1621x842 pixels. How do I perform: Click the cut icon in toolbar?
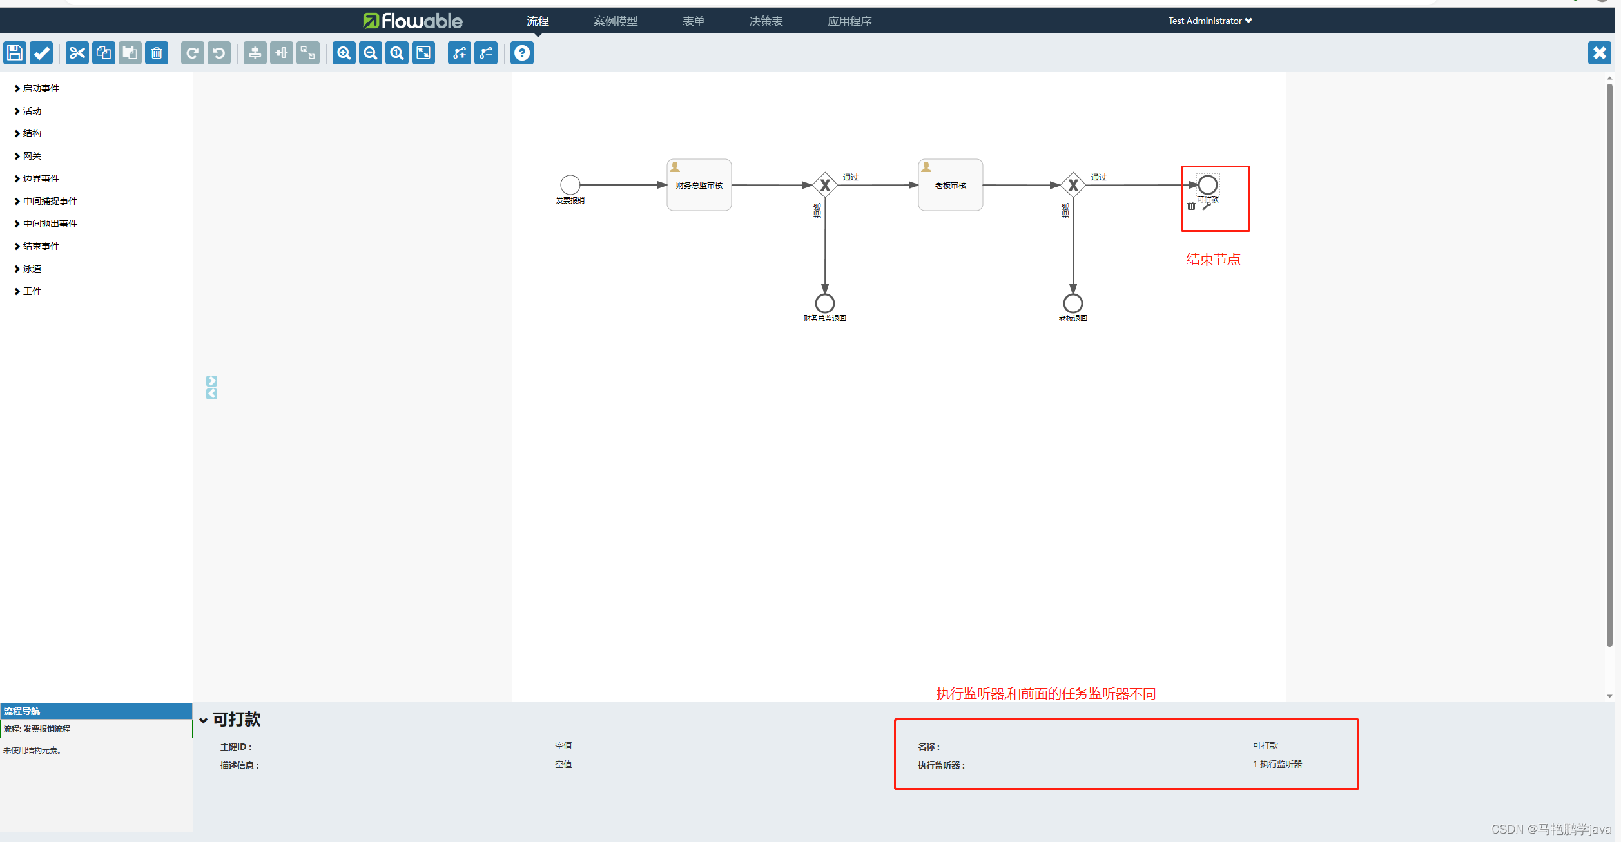coord(75,52)
